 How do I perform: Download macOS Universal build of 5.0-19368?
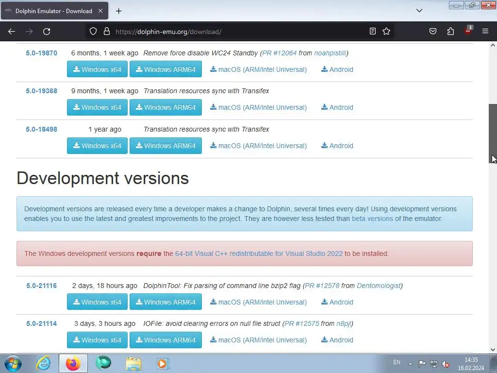pos(258,107)
